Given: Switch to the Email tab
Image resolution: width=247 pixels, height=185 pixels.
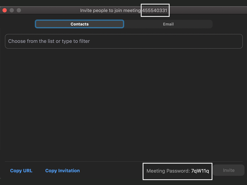Looking at the screenshot, I should (168, 24).
